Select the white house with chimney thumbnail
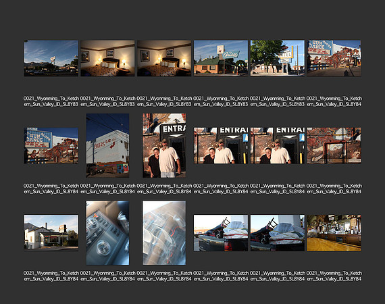The width and height of the screenshot is (385, 304). (x=51, y=233)
